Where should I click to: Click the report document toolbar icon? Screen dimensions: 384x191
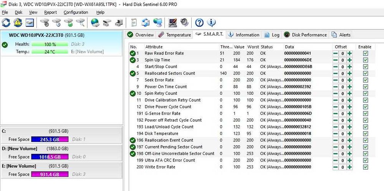pos(134,23)
